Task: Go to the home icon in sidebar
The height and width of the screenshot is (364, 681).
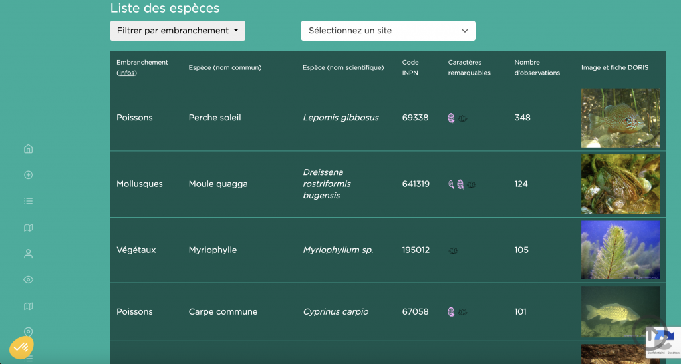Action: point(28,149)
